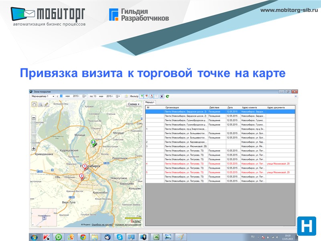Toggle the green visit marker display
This screenshot has height=241, width=321.
(x=141, y=96)
